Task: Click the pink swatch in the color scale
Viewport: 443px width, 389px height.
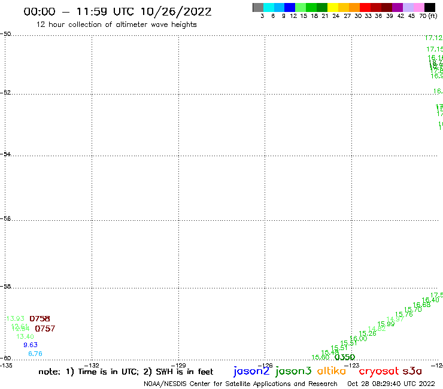Action: 418,7
